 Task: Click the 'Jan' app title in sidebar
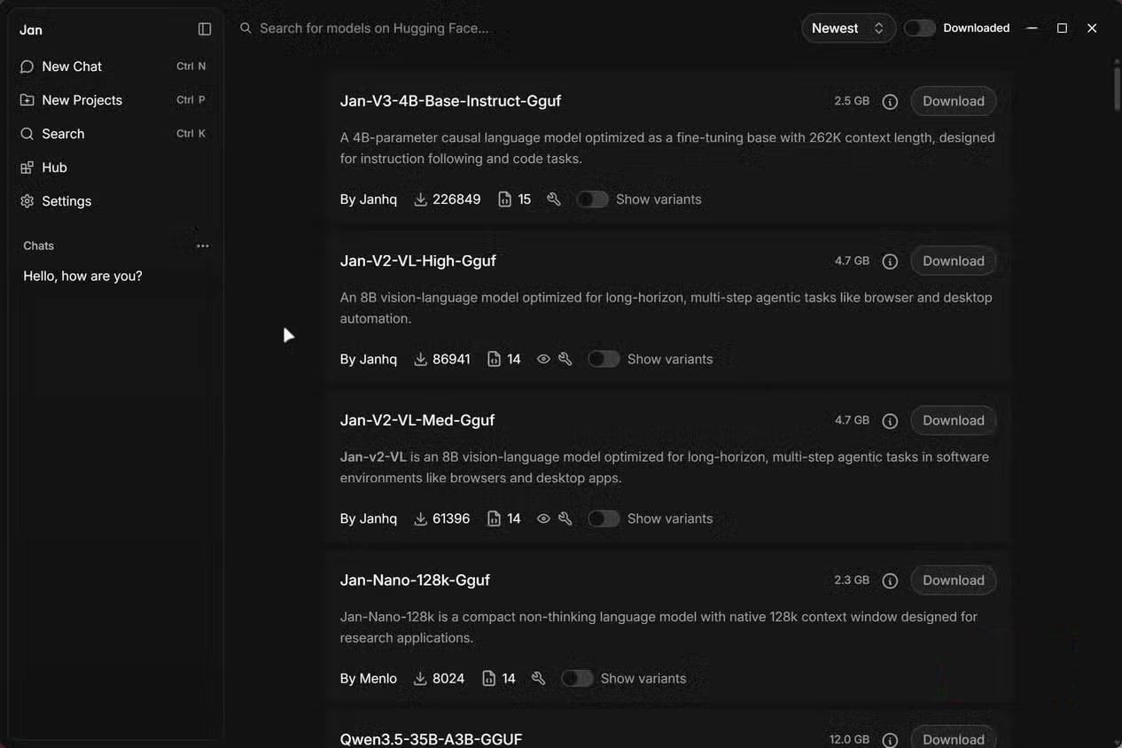31,29
